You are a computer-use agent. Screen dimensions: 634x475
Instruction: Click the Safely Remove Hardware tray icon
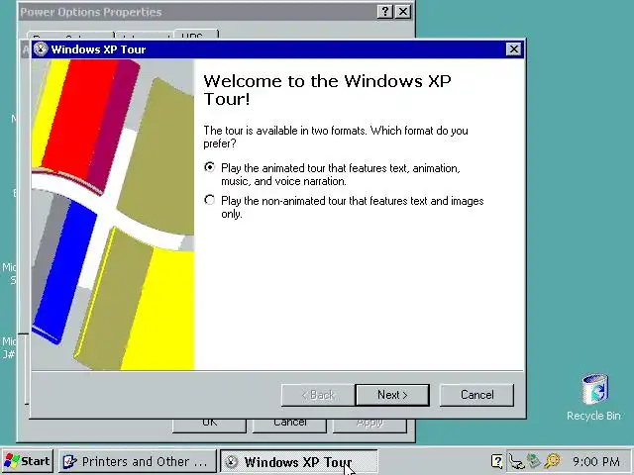534,460
